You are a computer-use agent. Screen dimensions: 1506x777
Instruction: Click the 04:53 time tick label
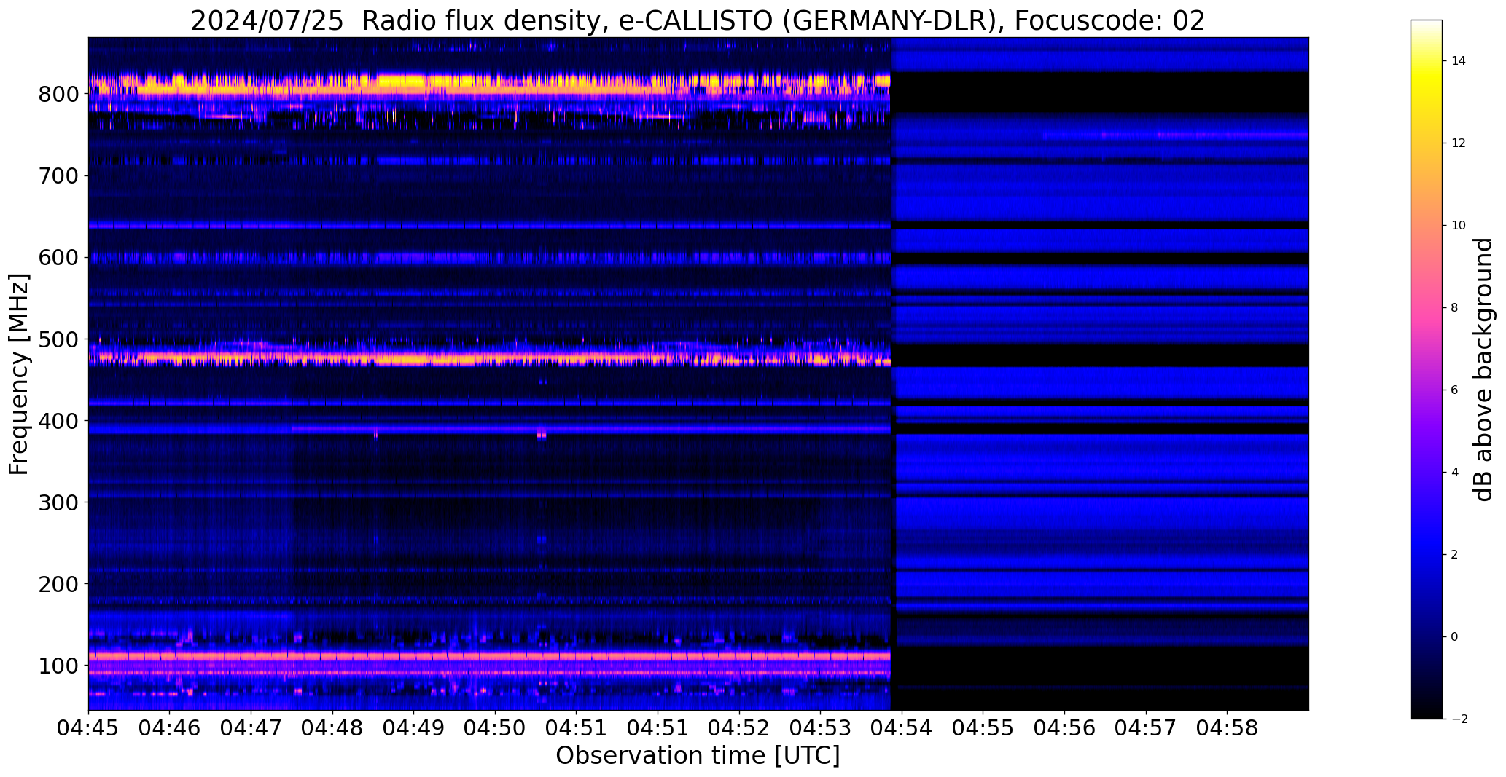pos(821,728)
